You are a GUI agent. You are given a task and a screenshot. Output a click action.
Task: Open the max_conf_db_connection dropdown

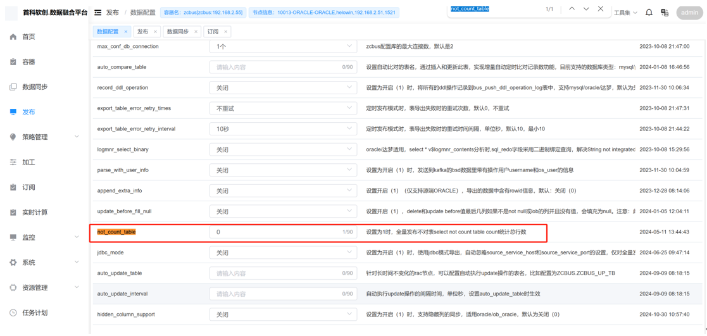(283, 47)
